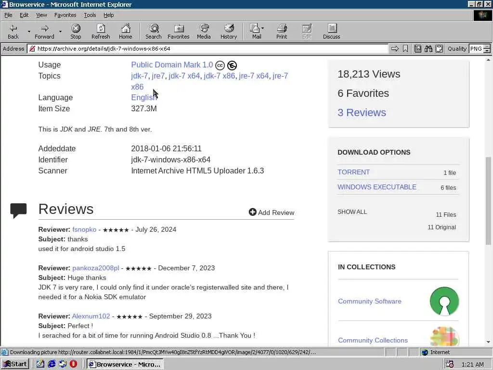493x370 pixels.
Task: Open the Public Domain Mark 1.0 link
Action: pyautogui.click(x=172, y=65)
